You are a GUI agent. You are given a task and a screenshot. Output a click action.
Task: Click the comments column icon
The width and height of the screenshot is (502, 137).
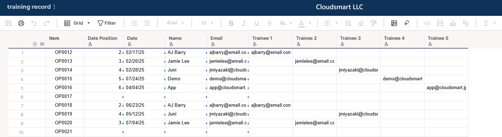[x=42, y=44]
